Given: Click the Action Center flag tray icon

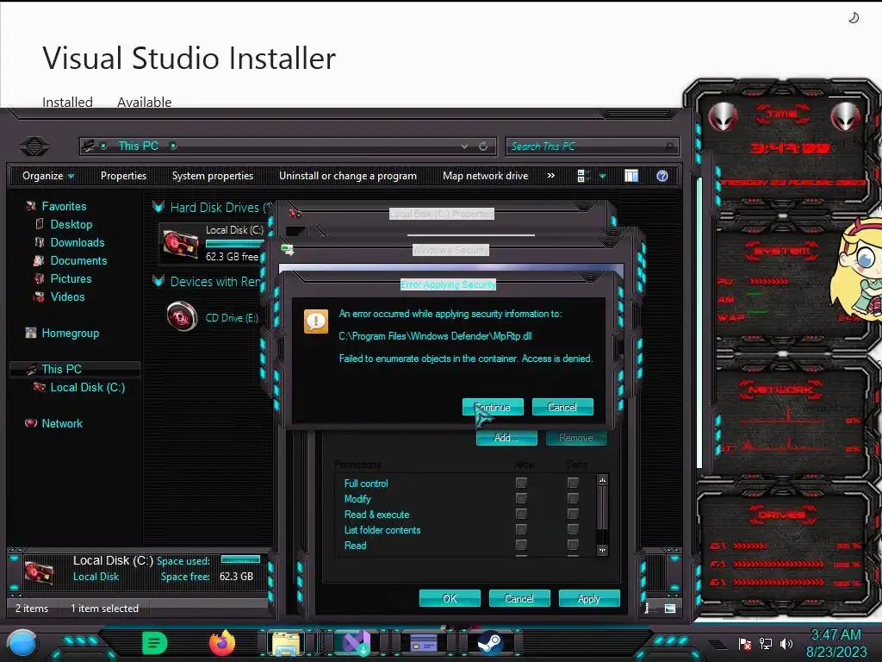Looking at the screenshot, I should 744,643.
